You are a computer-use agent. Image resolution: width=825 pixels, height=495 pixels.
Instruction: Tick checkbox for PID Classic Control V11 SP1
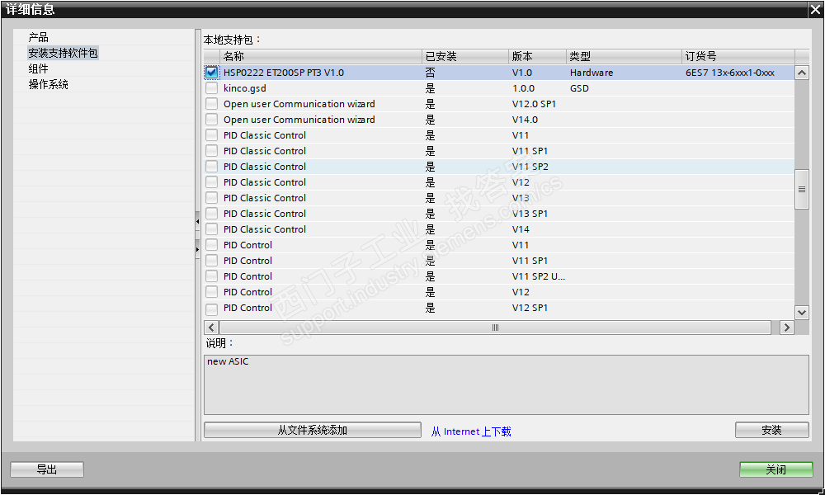(211, 151)
